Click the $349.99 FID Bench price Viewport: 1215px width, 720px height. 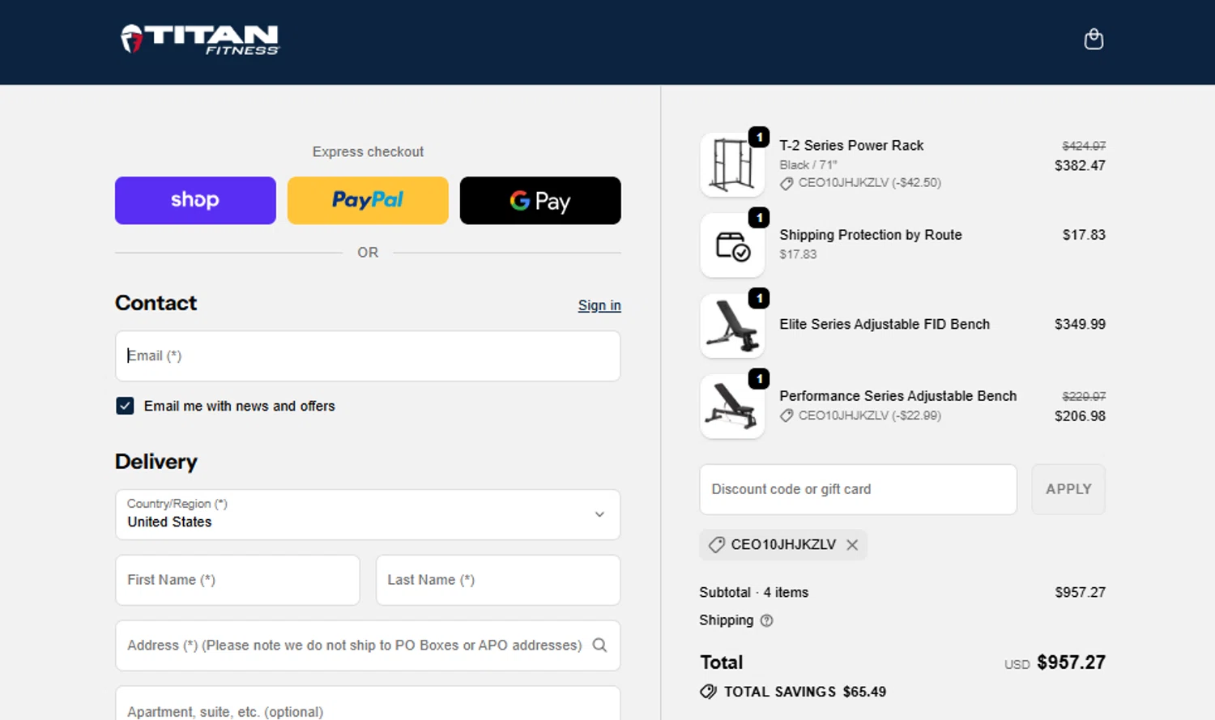click(1080, 324)
